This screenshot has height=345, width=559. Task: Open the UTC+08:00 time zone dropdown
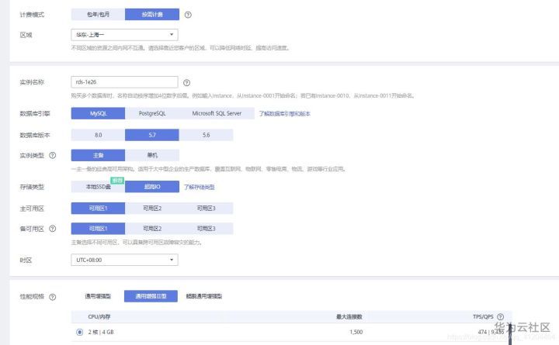(124, 260)
